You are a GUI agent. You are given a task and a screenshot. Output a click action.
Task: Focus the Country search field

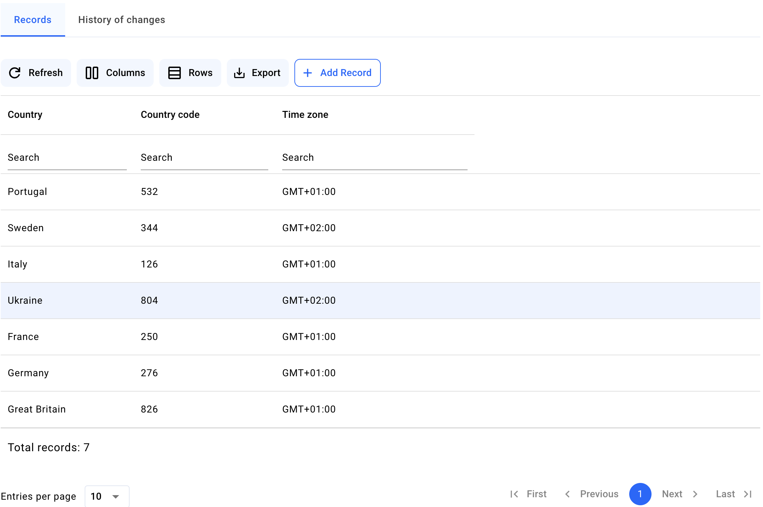point(67,158)
